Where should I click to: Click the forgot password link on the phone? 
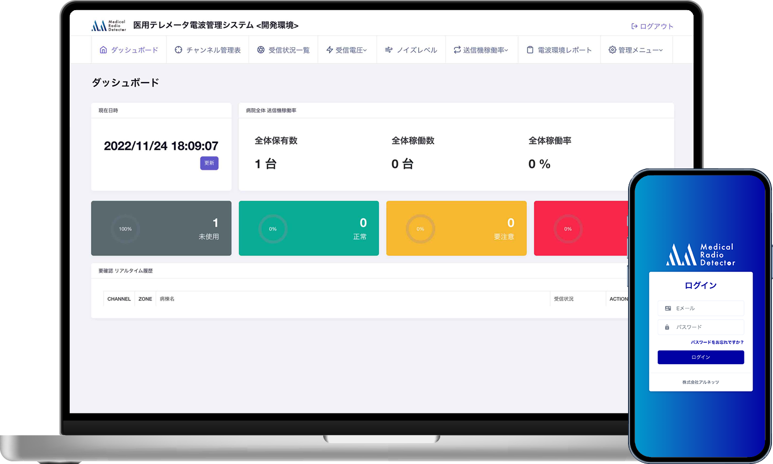(717, 342)
